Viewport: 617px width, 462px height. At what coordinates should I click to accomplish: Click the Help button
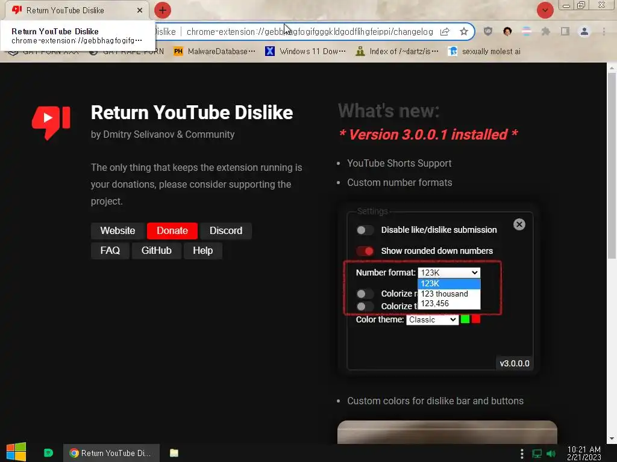click(x=202, y=251)
